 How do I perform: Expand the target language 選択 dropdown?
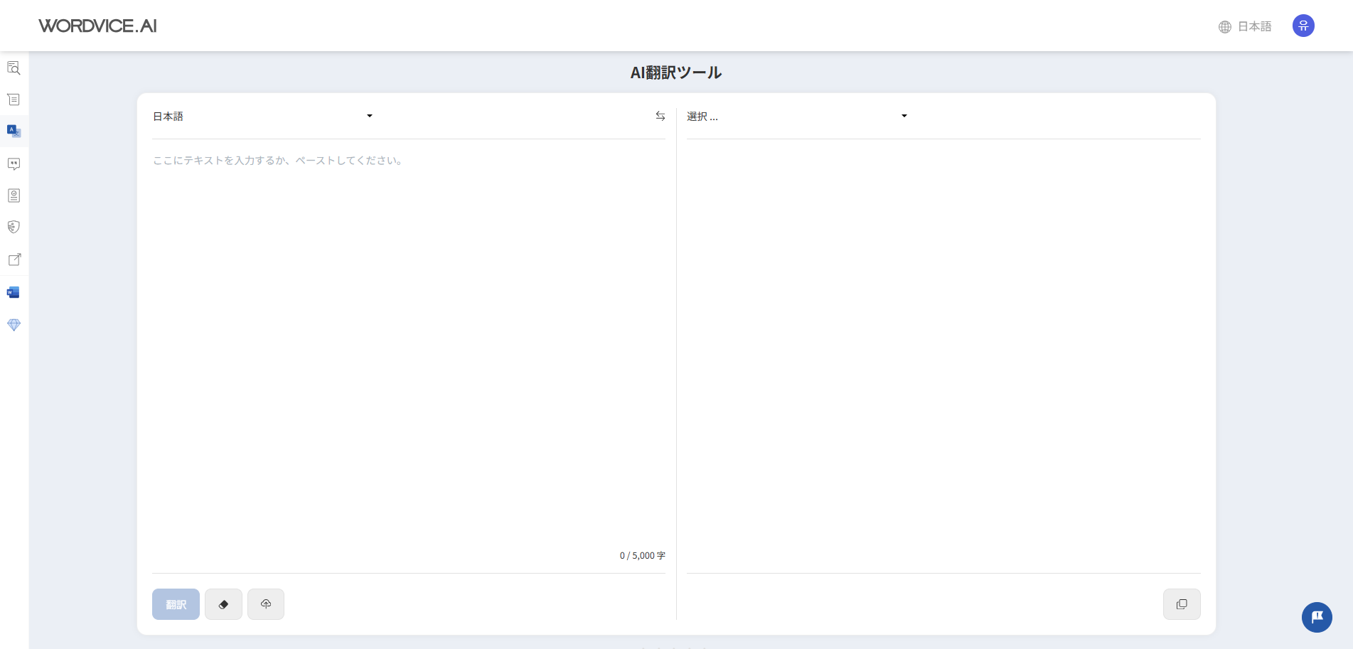(796, 116)
